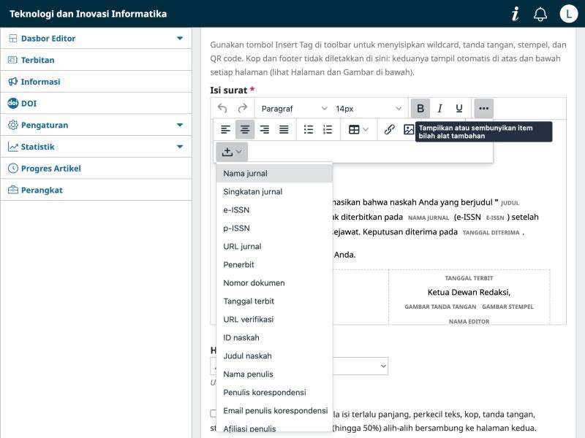Screen dimensions: 585x438
Task: Align text left
Action: click(x=225, y=130)
